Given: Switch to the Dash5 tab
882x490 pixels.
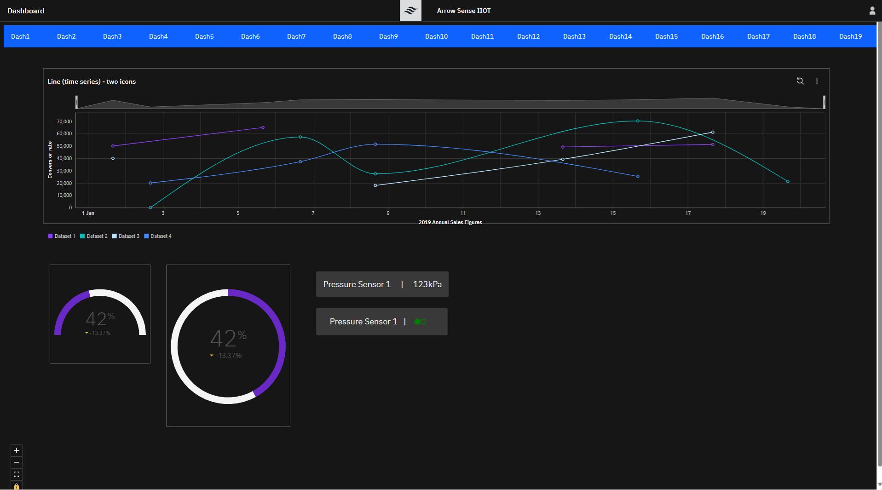Looking at the screenshot, I should pyautogui.click(x=204, y=36).
